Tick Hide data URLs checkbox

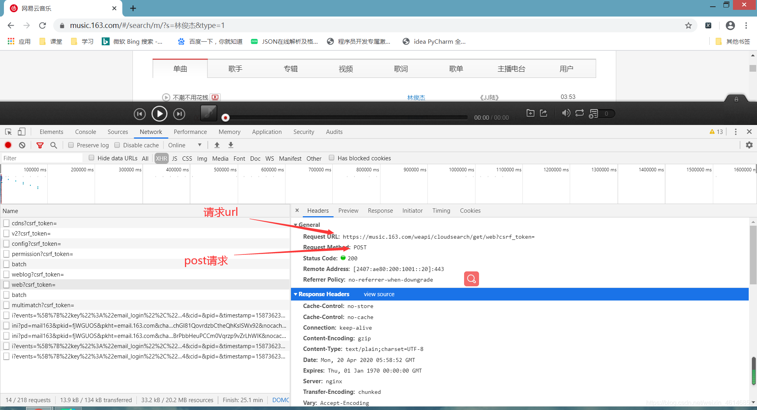91,158
